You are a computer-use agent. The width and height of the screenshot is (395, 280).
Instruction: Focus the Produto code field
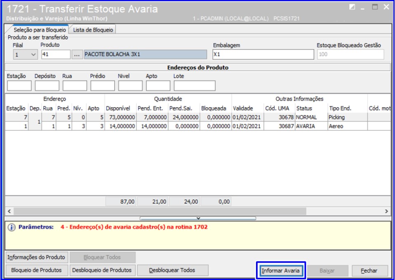pyautogui.click(x=56, y=54)
